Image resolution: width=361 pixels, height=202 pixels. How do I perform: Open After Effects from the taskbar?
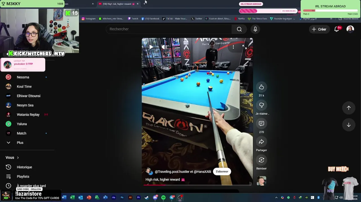114,198
